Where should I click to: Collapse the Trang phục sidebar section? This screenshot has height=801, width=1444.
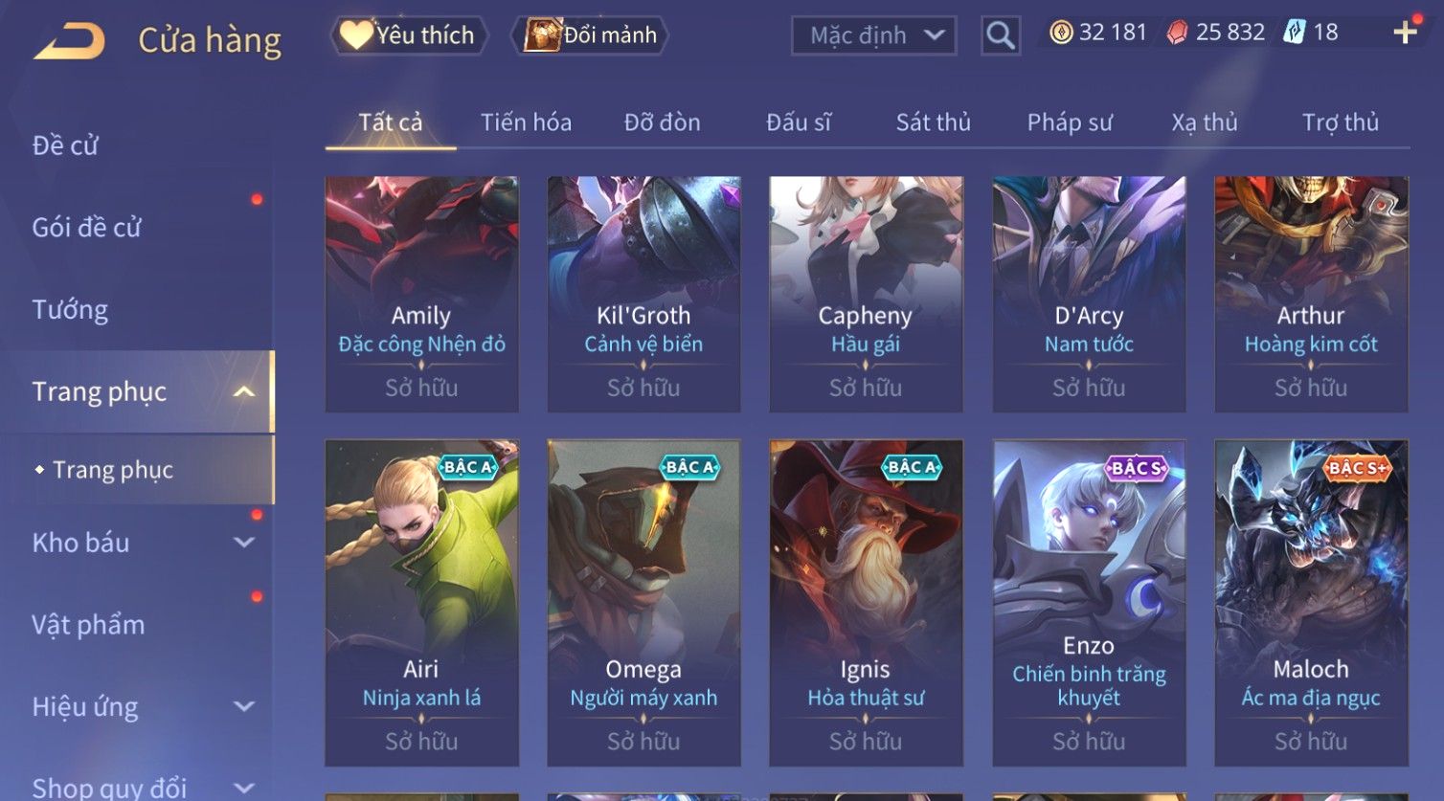click(244, 391)
